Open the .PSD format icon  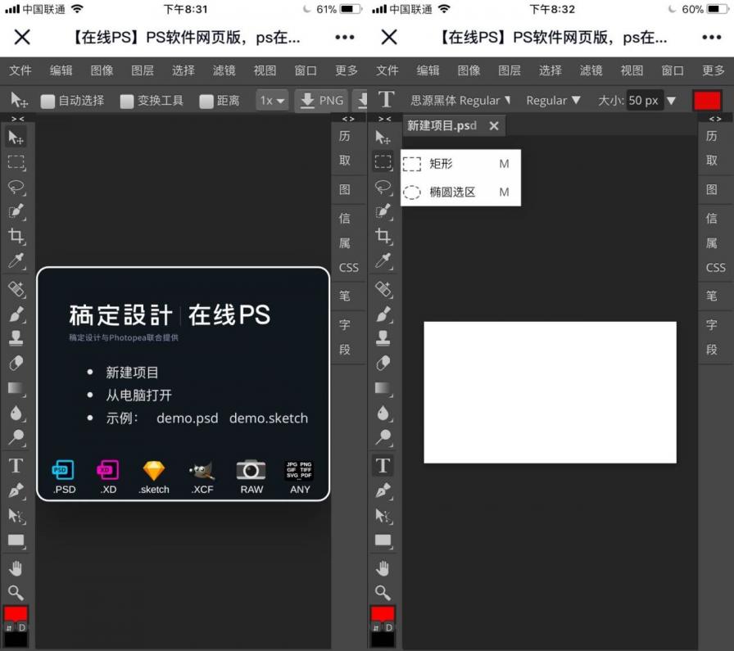[64, 477]
